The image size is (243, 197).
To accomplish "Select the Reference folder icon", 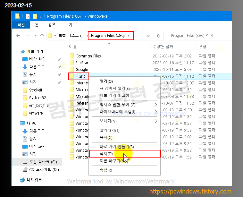I will (x=72, y=103).
